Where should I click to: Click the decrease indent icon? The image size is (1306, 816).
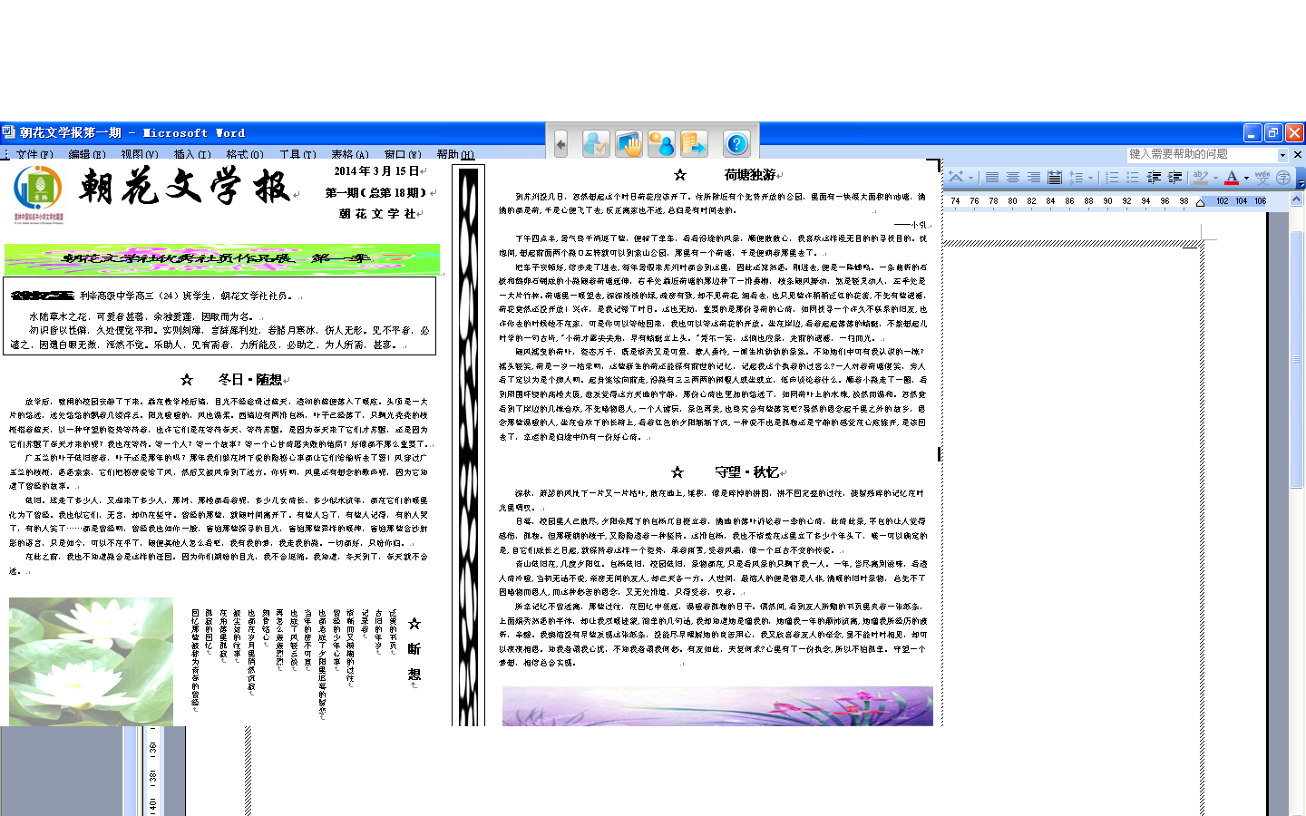(1154, 178)
